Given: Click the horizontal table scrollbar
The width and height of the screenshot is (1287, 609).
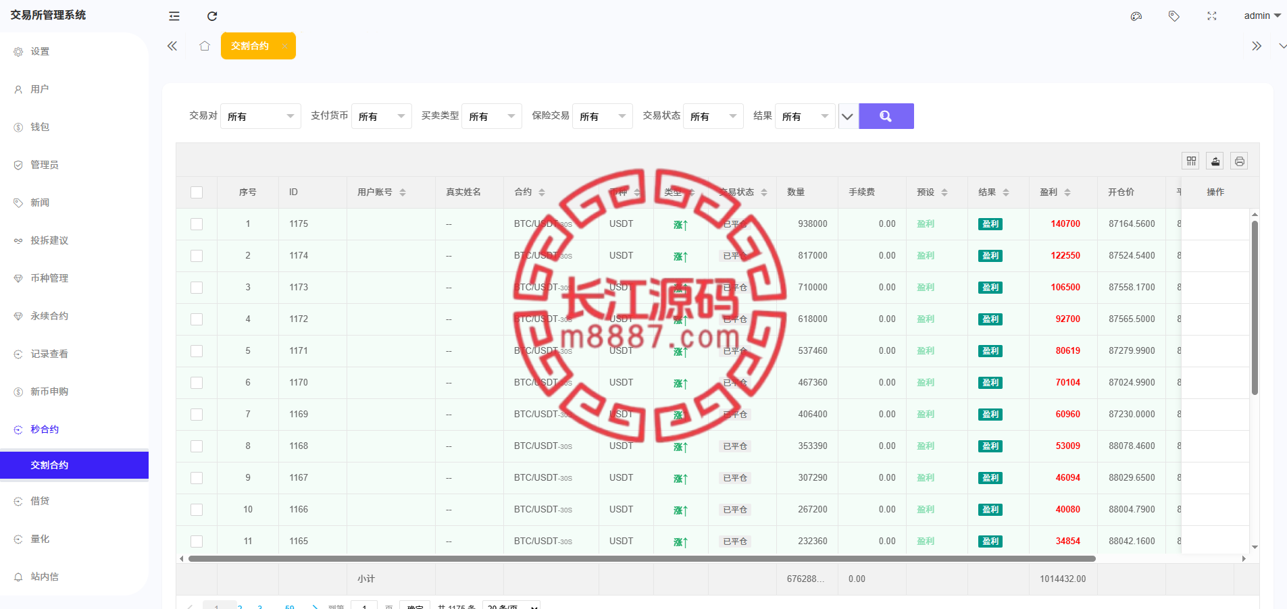Looking at the screenshot, I should pos(642,558).
